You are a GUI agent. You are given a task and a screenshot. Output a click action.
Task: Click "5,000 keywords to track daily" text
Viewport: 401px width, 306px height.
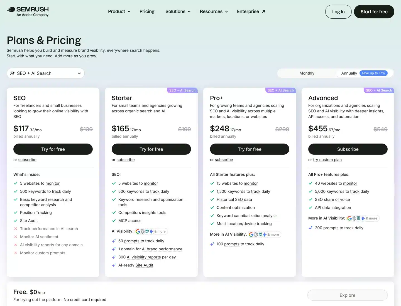click(342, 191)
